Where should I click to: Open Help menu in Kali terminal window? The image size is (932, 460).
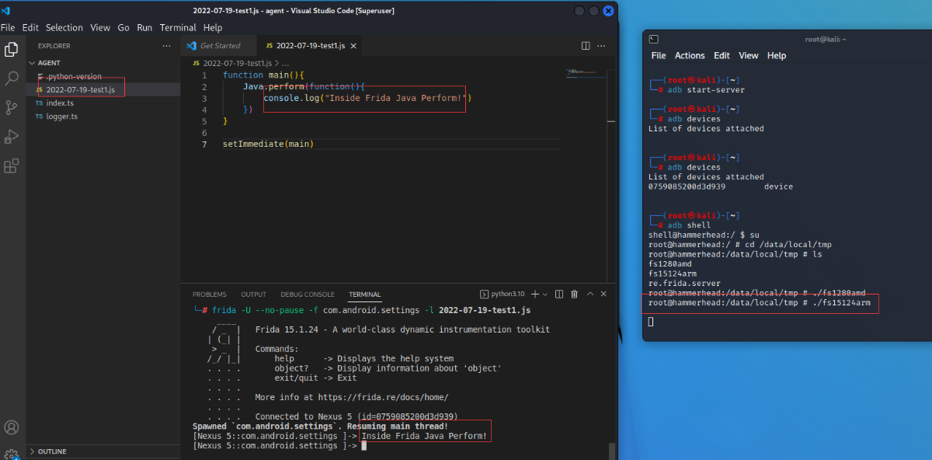pyautogui.click(x=777, y=56)
